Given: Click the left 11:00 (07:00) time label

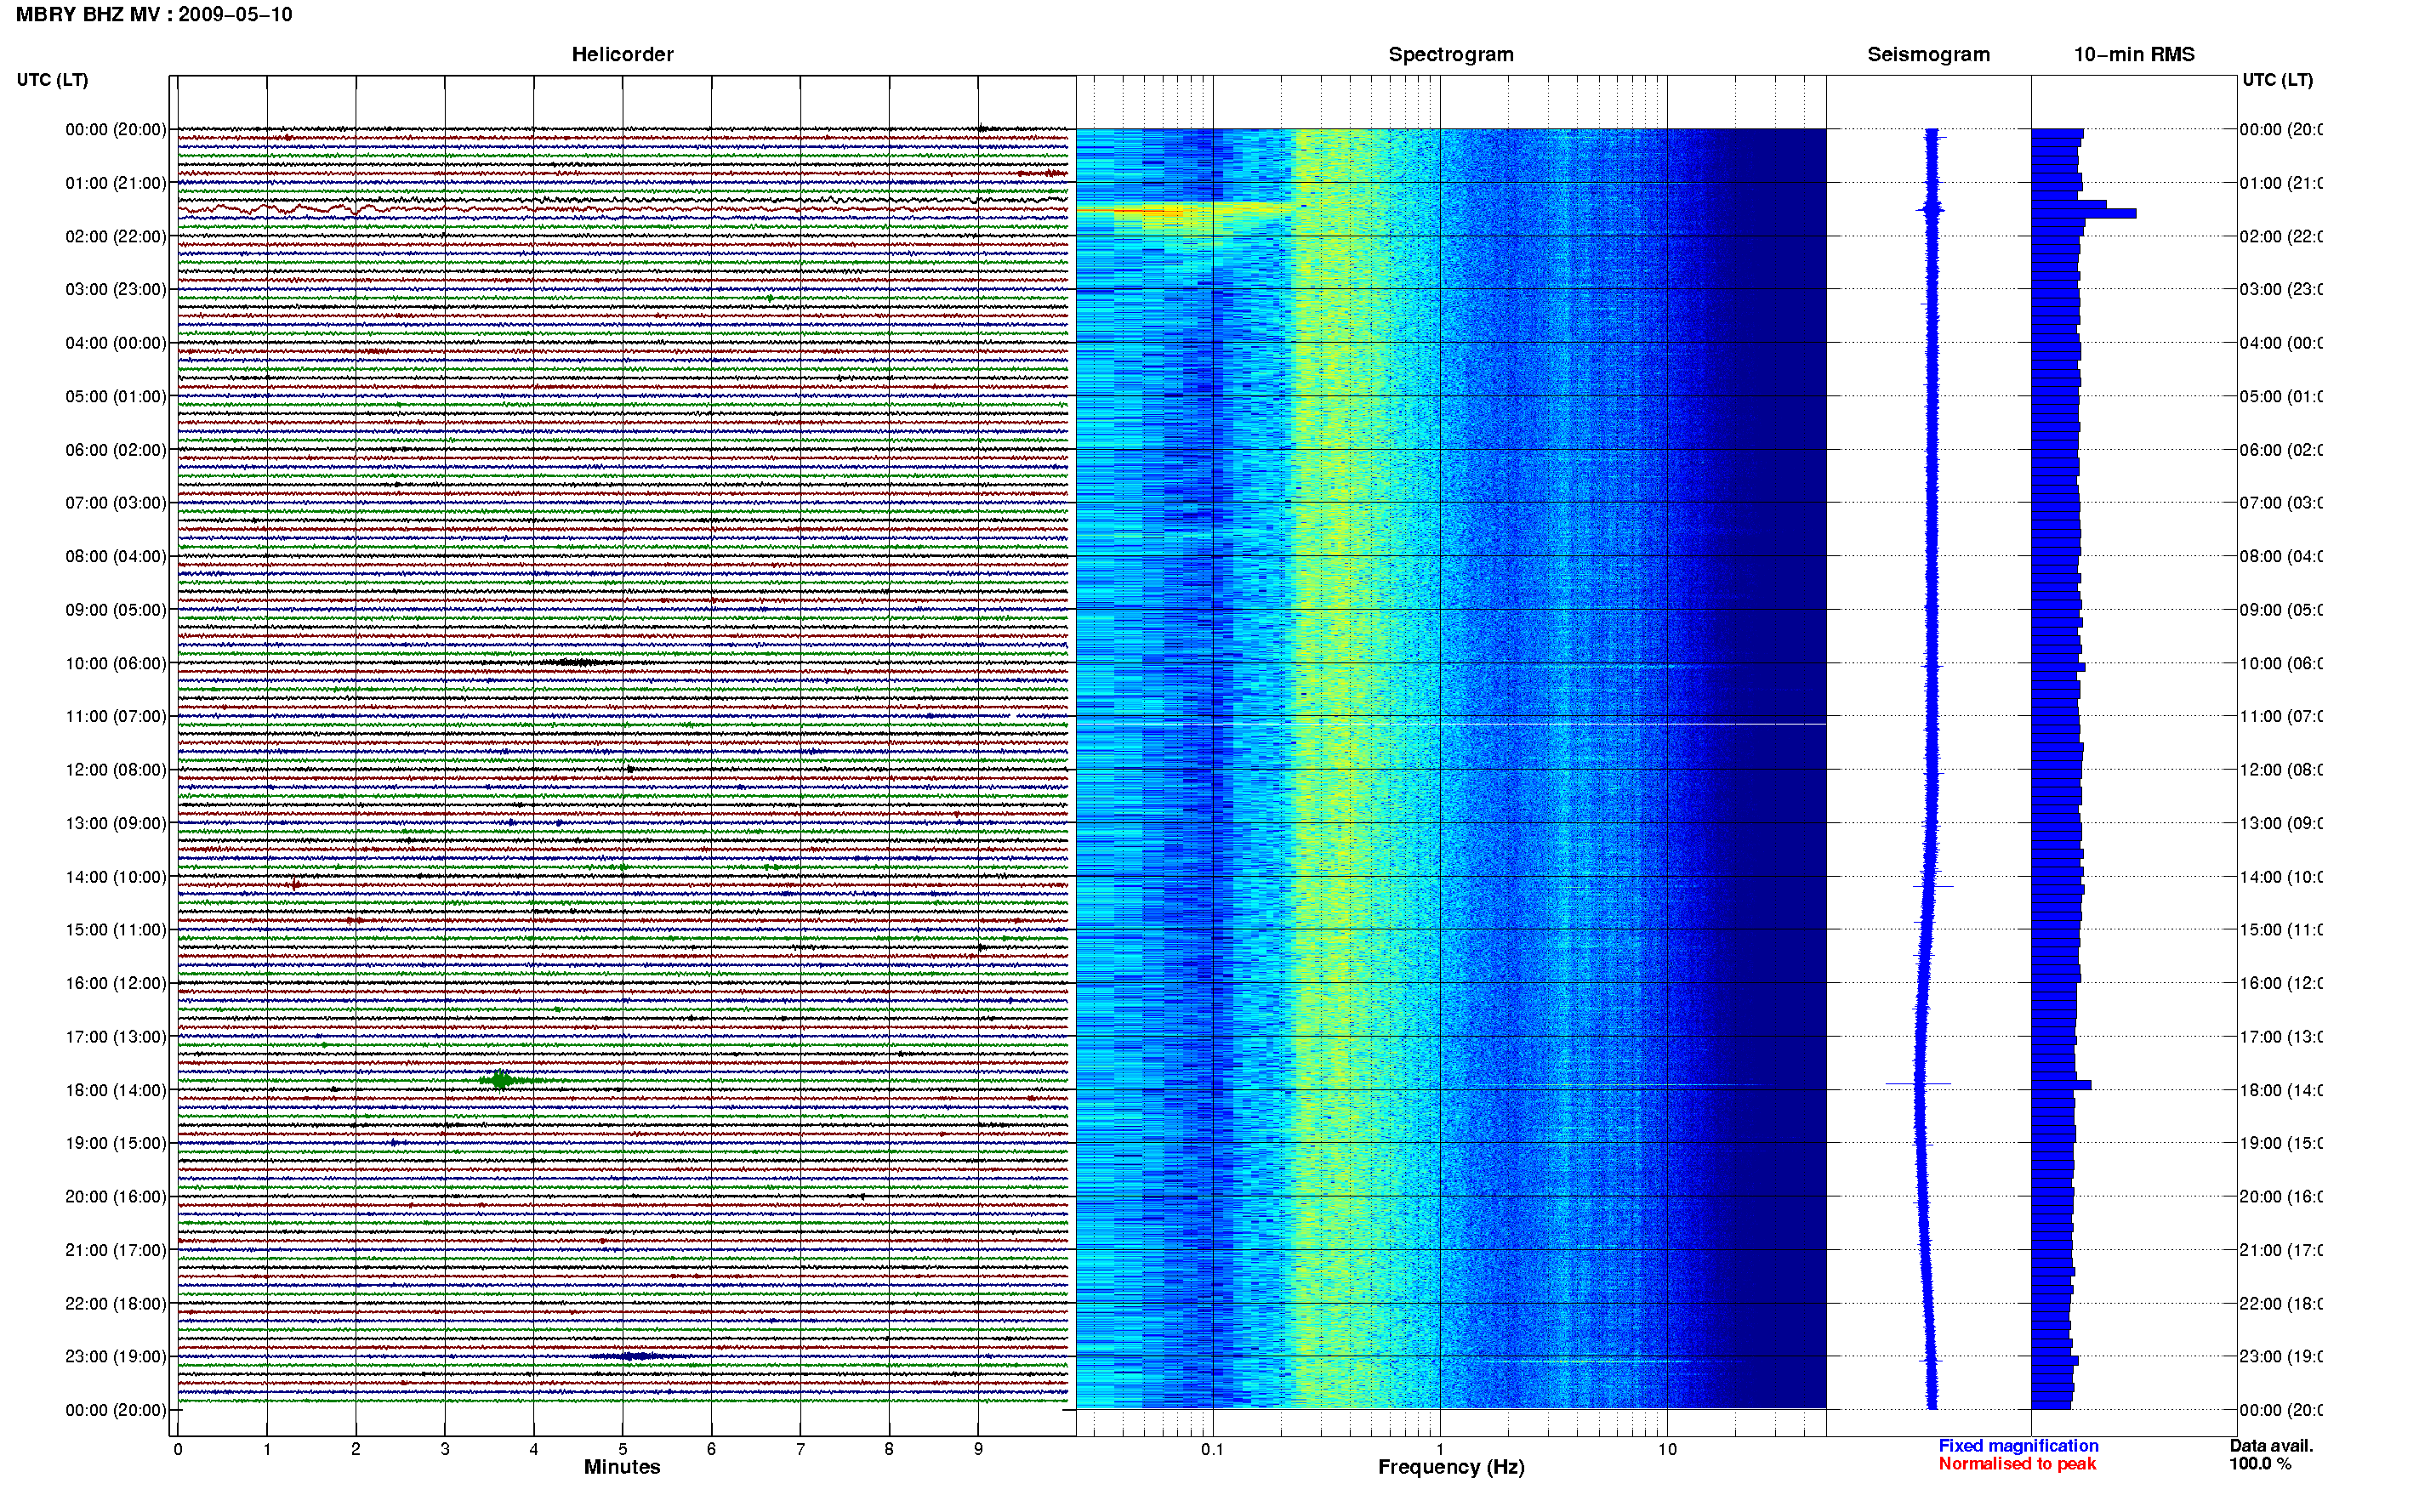Looking at the screenshot, I should 116,717.
